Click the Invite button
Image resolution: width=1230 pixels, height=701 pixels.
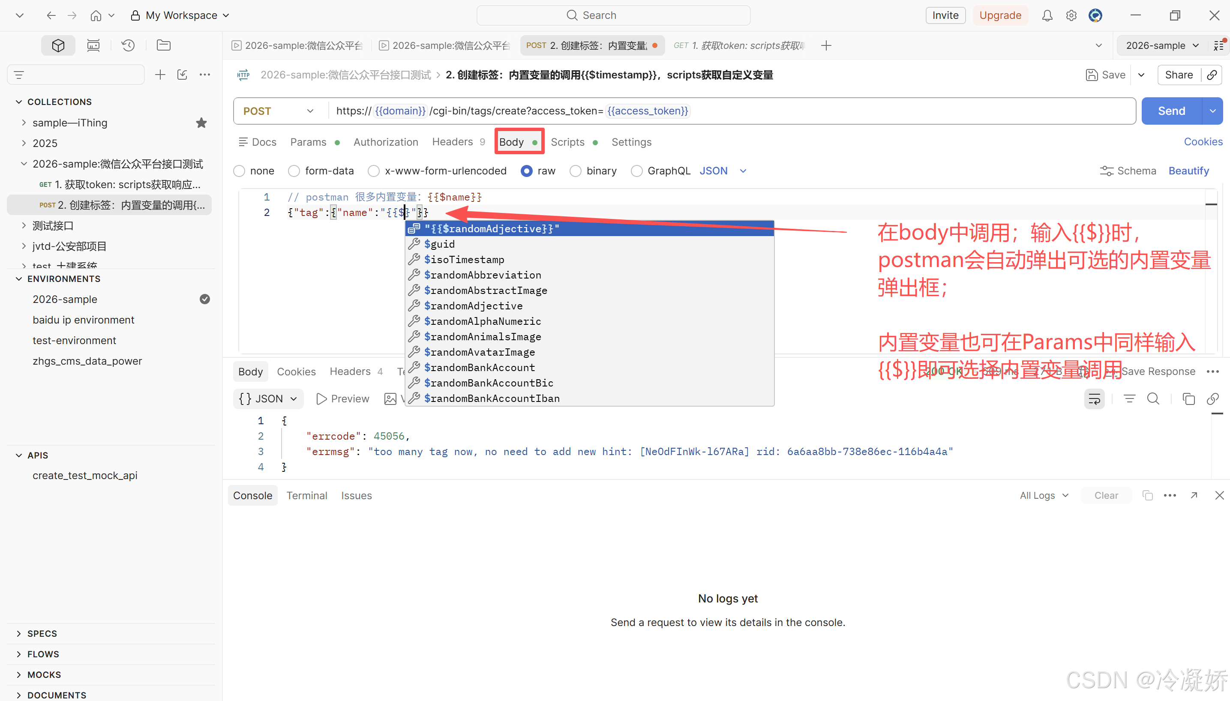[x=945, y=15]
